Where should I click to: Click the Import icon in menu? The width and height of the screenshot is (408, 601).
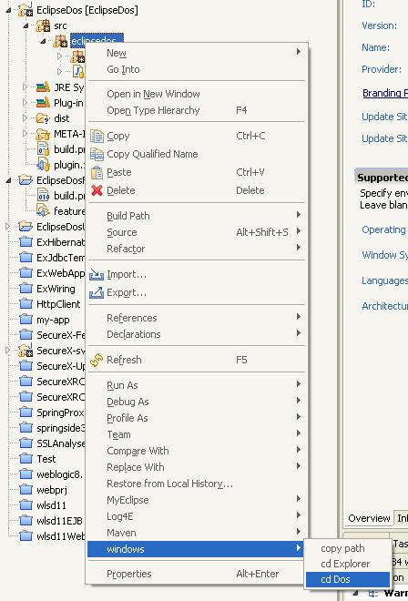point(97,274)
